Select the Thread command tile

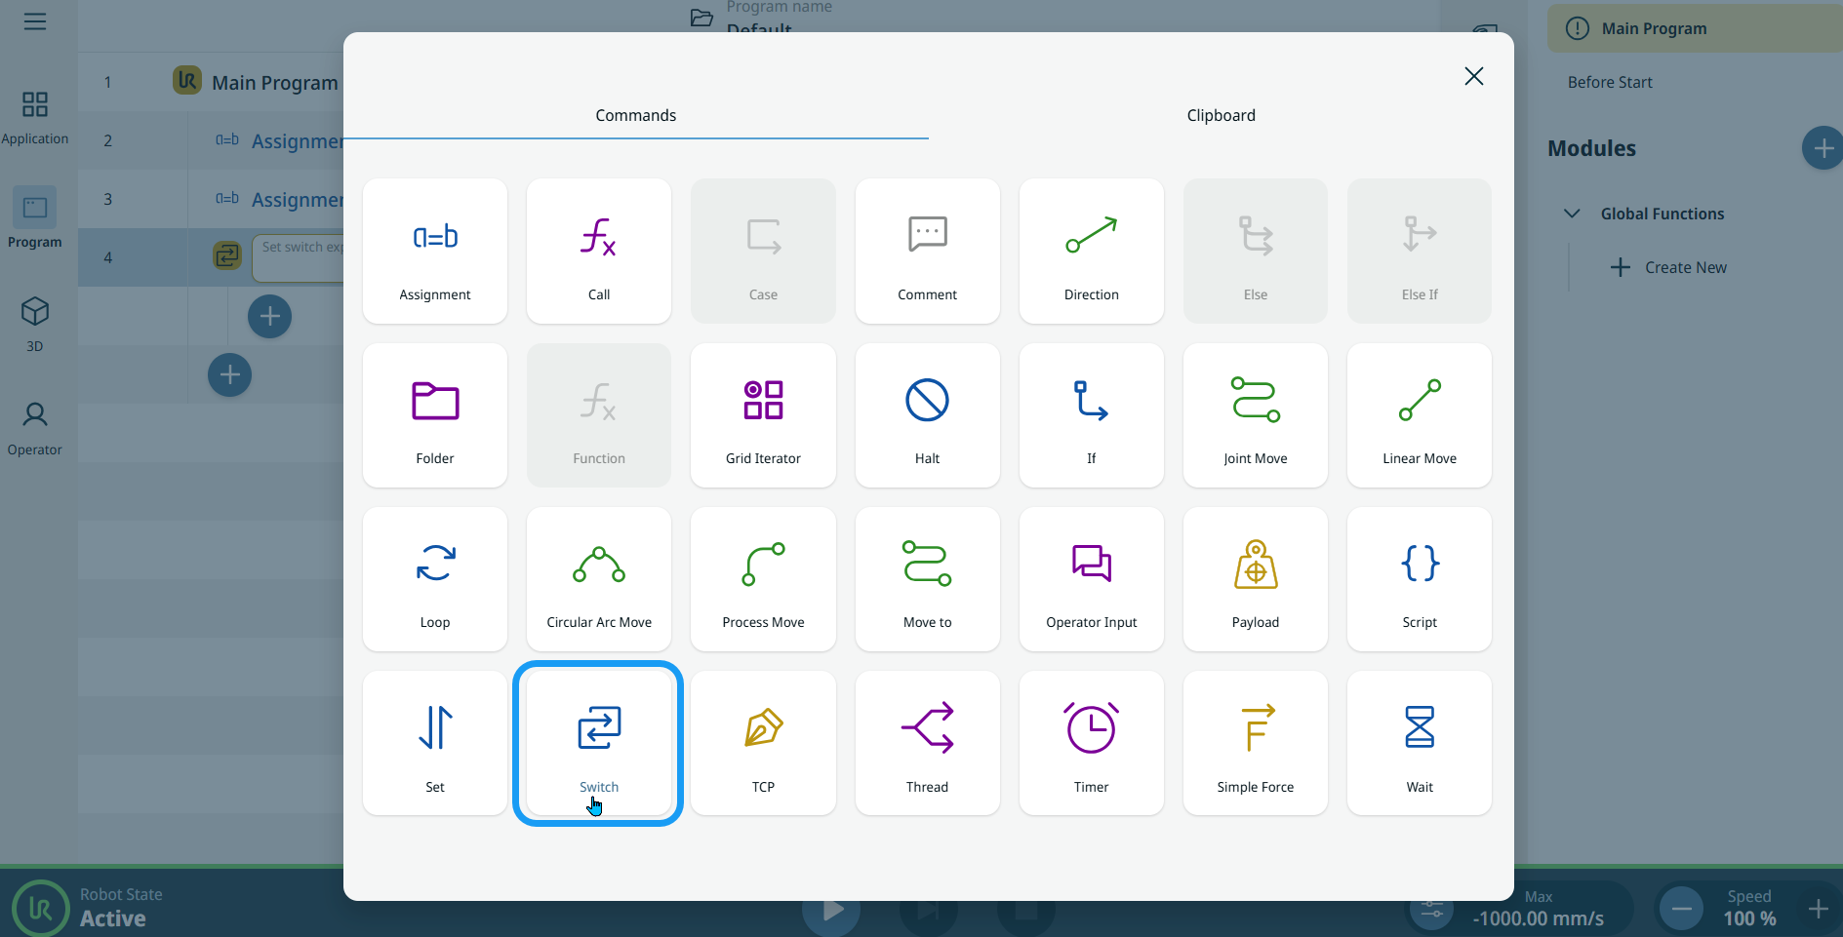coord(927,743)
